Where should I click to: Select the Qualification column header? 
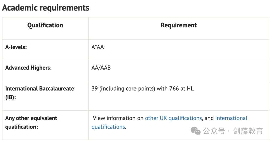point(45,25)
